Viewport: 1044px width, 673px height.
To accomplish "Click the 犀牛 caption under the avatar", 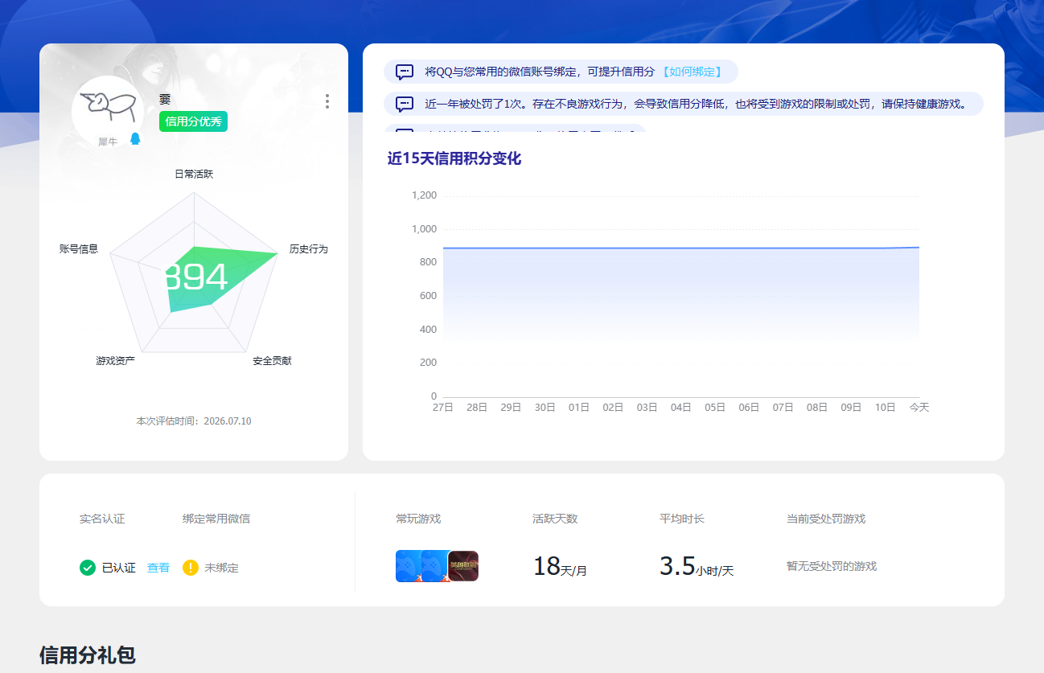I will click(108, 142).
